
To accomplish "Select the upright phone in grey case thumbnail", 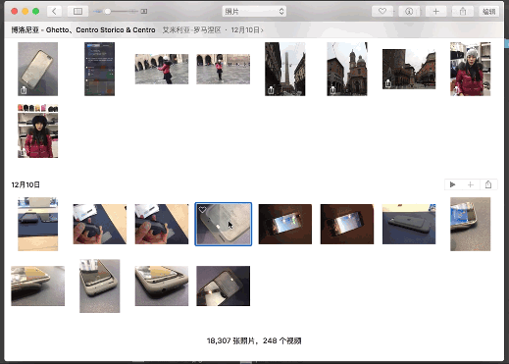I will point(99,286).
